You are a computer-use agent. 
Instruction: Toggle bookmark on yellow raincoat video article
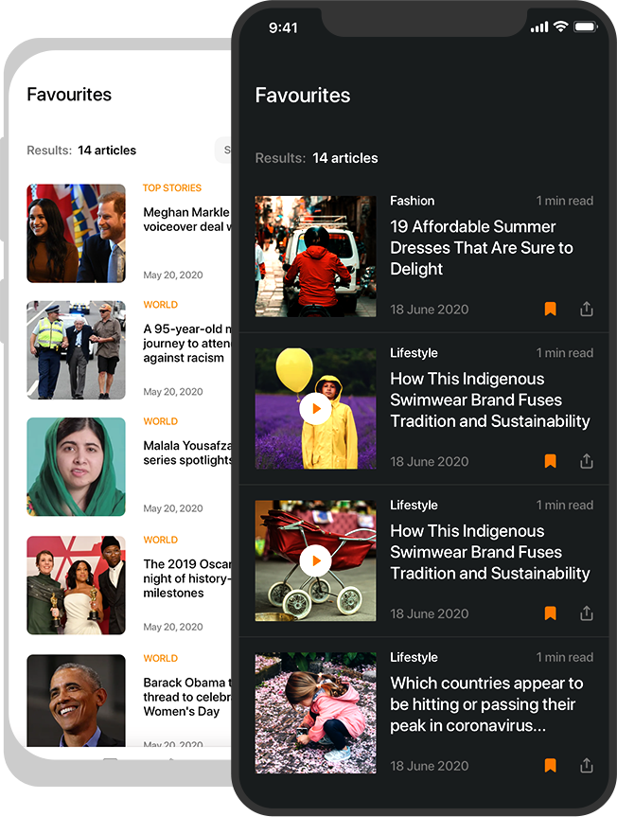[x=550, y=461]
